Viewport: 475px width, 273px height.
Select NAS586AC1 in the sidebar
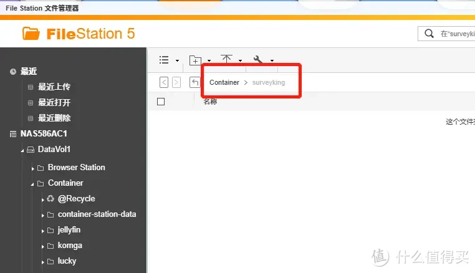point(44,133)
